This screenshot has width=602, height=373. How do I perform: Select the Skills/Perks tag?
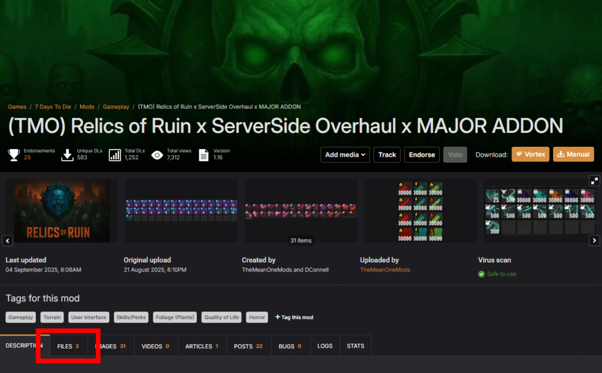click(x=131, y=317)
